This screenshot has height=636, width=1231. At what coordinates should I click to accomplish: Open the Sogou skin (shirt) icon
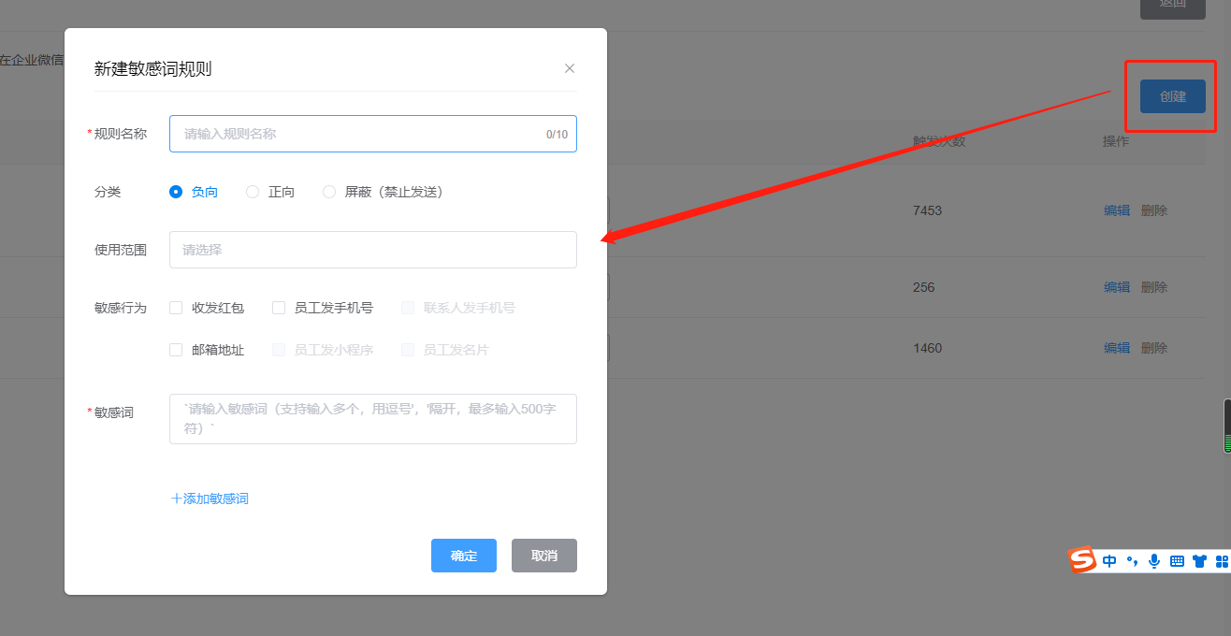(x=1199, y=561)
